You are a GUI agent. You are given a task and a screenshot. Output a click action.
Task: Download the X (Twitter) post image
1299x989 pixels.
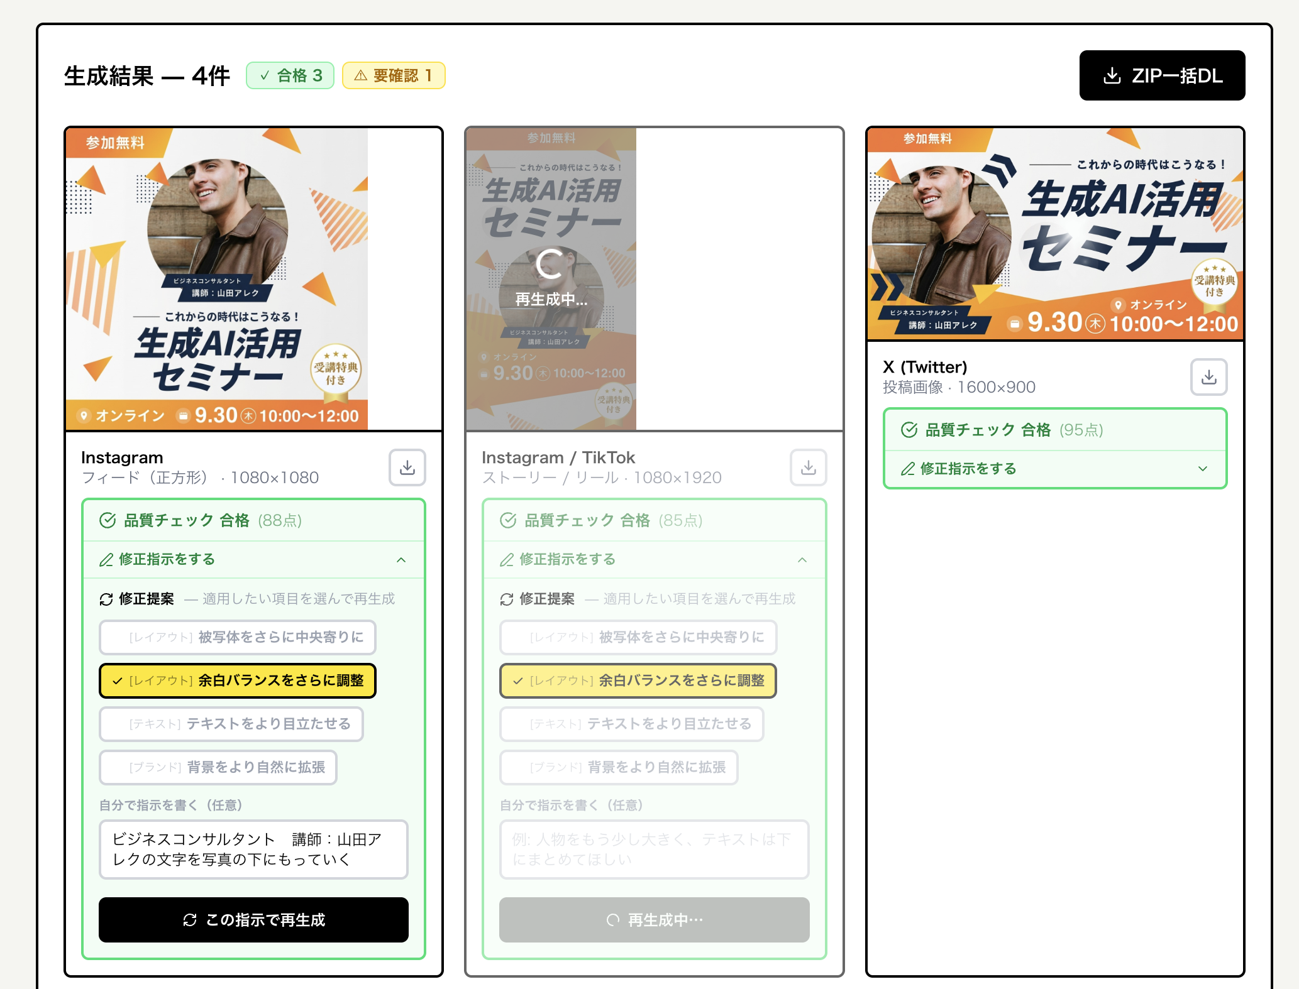pyautogui.click(x=1208, y=377)
